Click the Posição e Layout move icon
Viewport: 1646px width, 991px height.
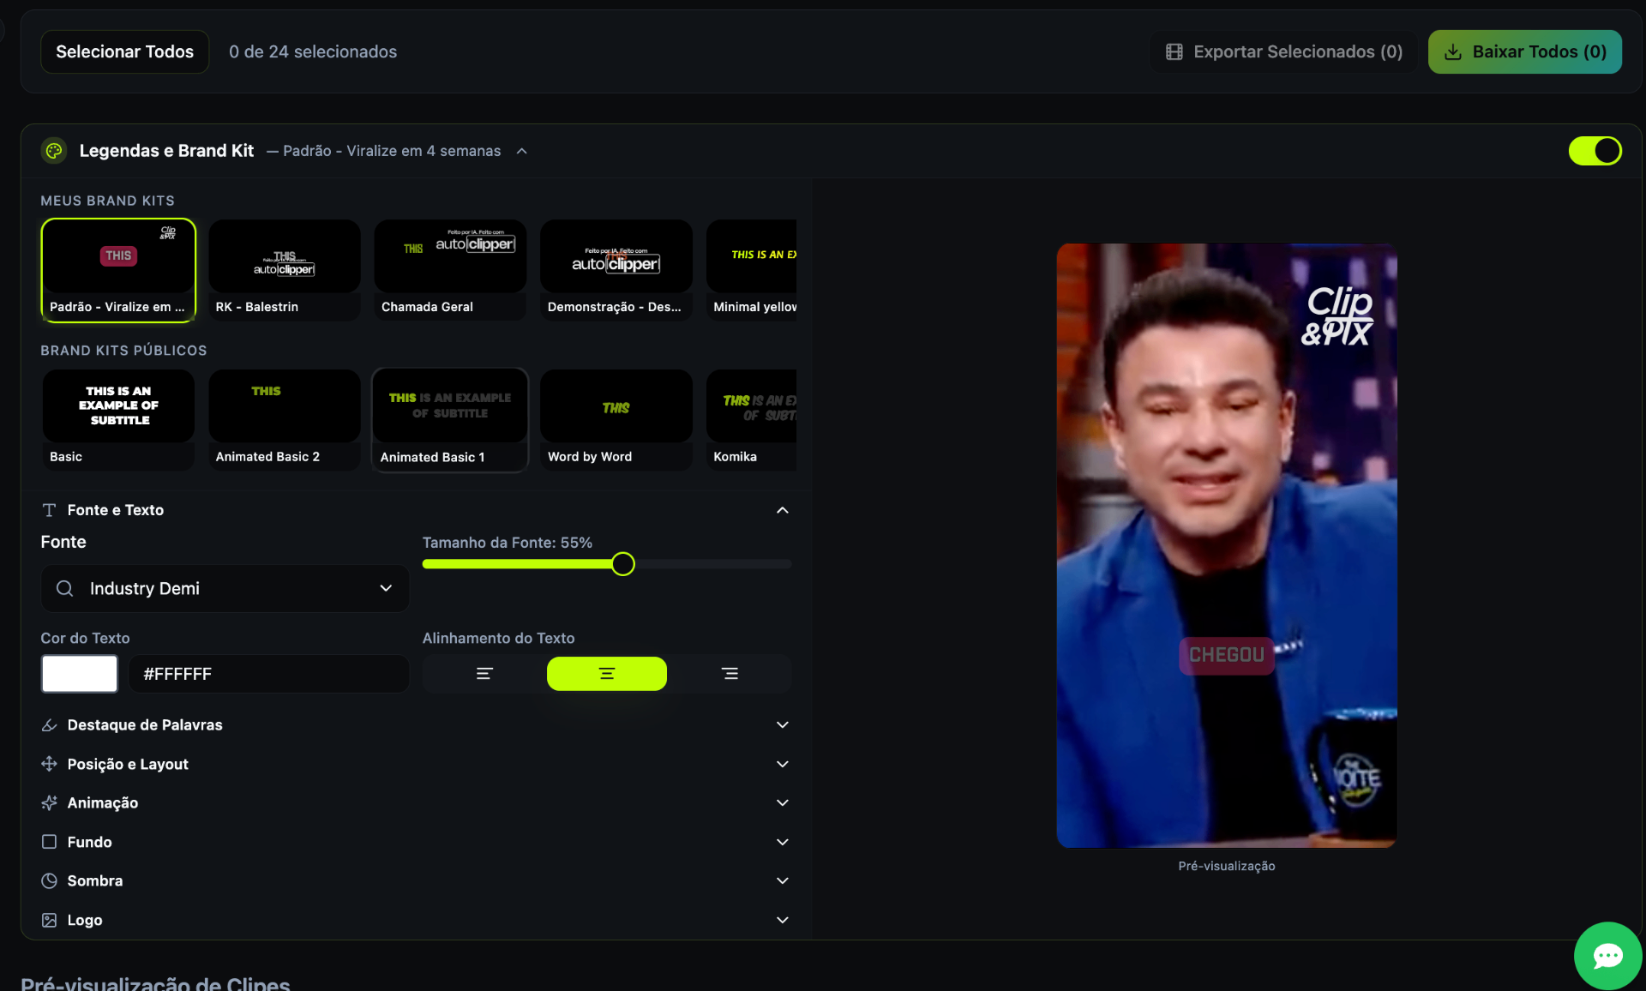(x=49, y=764)
